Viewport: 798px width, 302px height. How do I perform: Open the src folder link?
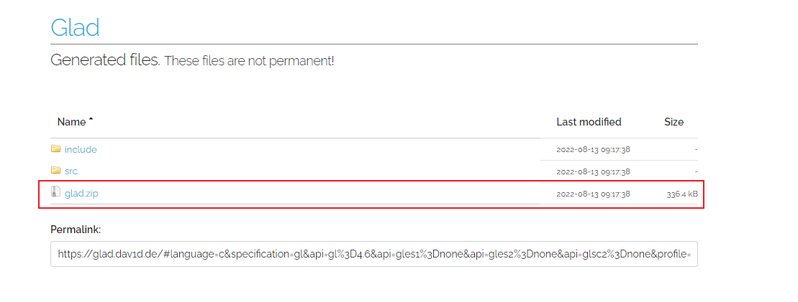coord(71,171)
